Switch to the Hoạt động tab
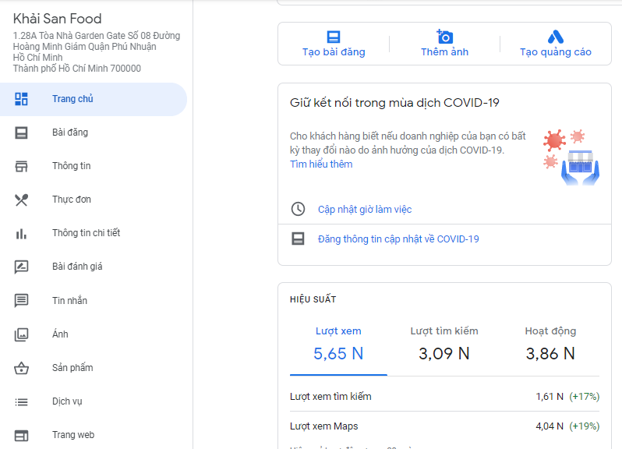The width and height of the screenshot is (622, 449). (x=550, y=344)
